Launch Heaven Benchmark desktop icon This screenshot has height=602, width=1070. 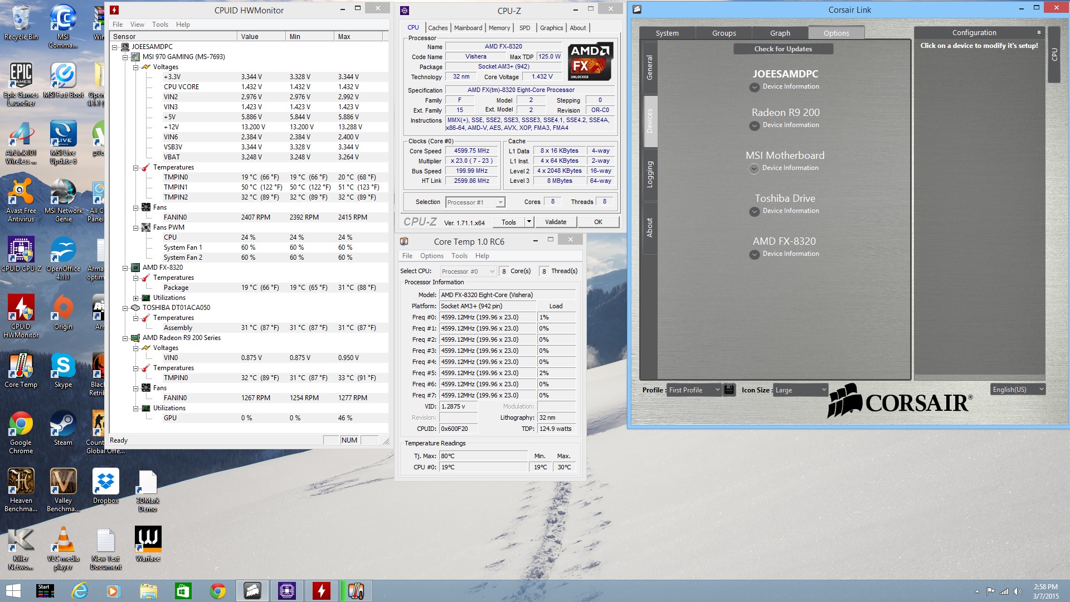(x=21, y=489)
